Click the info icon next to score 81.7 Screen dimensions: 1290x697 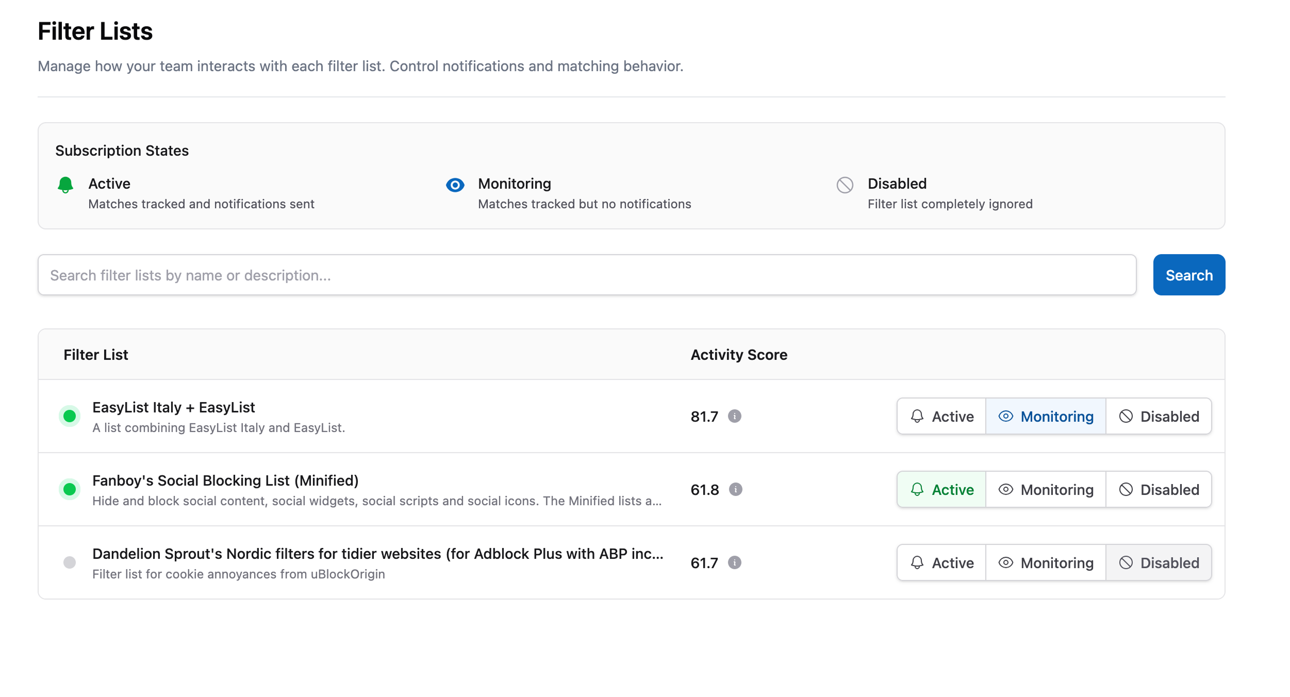[x=734, y=417]
